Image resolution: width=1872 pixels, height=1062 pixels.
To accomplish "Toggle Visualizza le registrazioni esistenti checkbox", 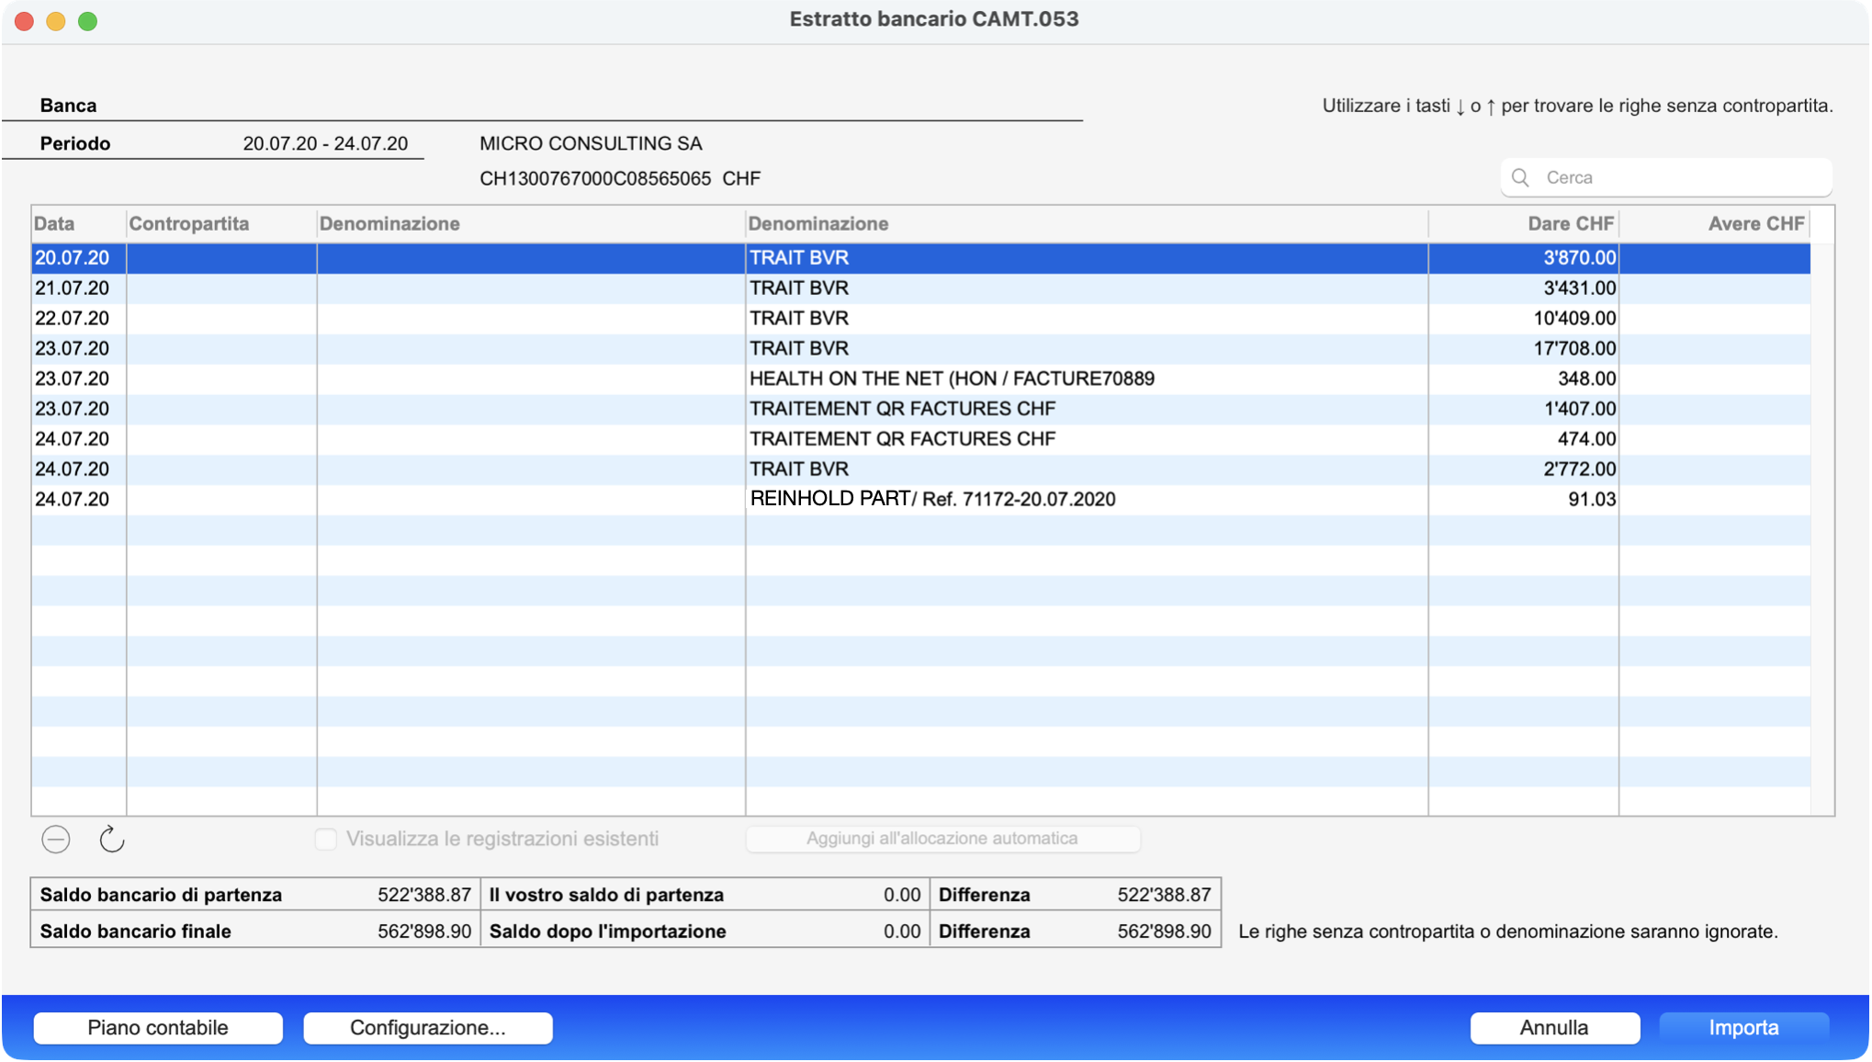I will click(x=326, y=840).
